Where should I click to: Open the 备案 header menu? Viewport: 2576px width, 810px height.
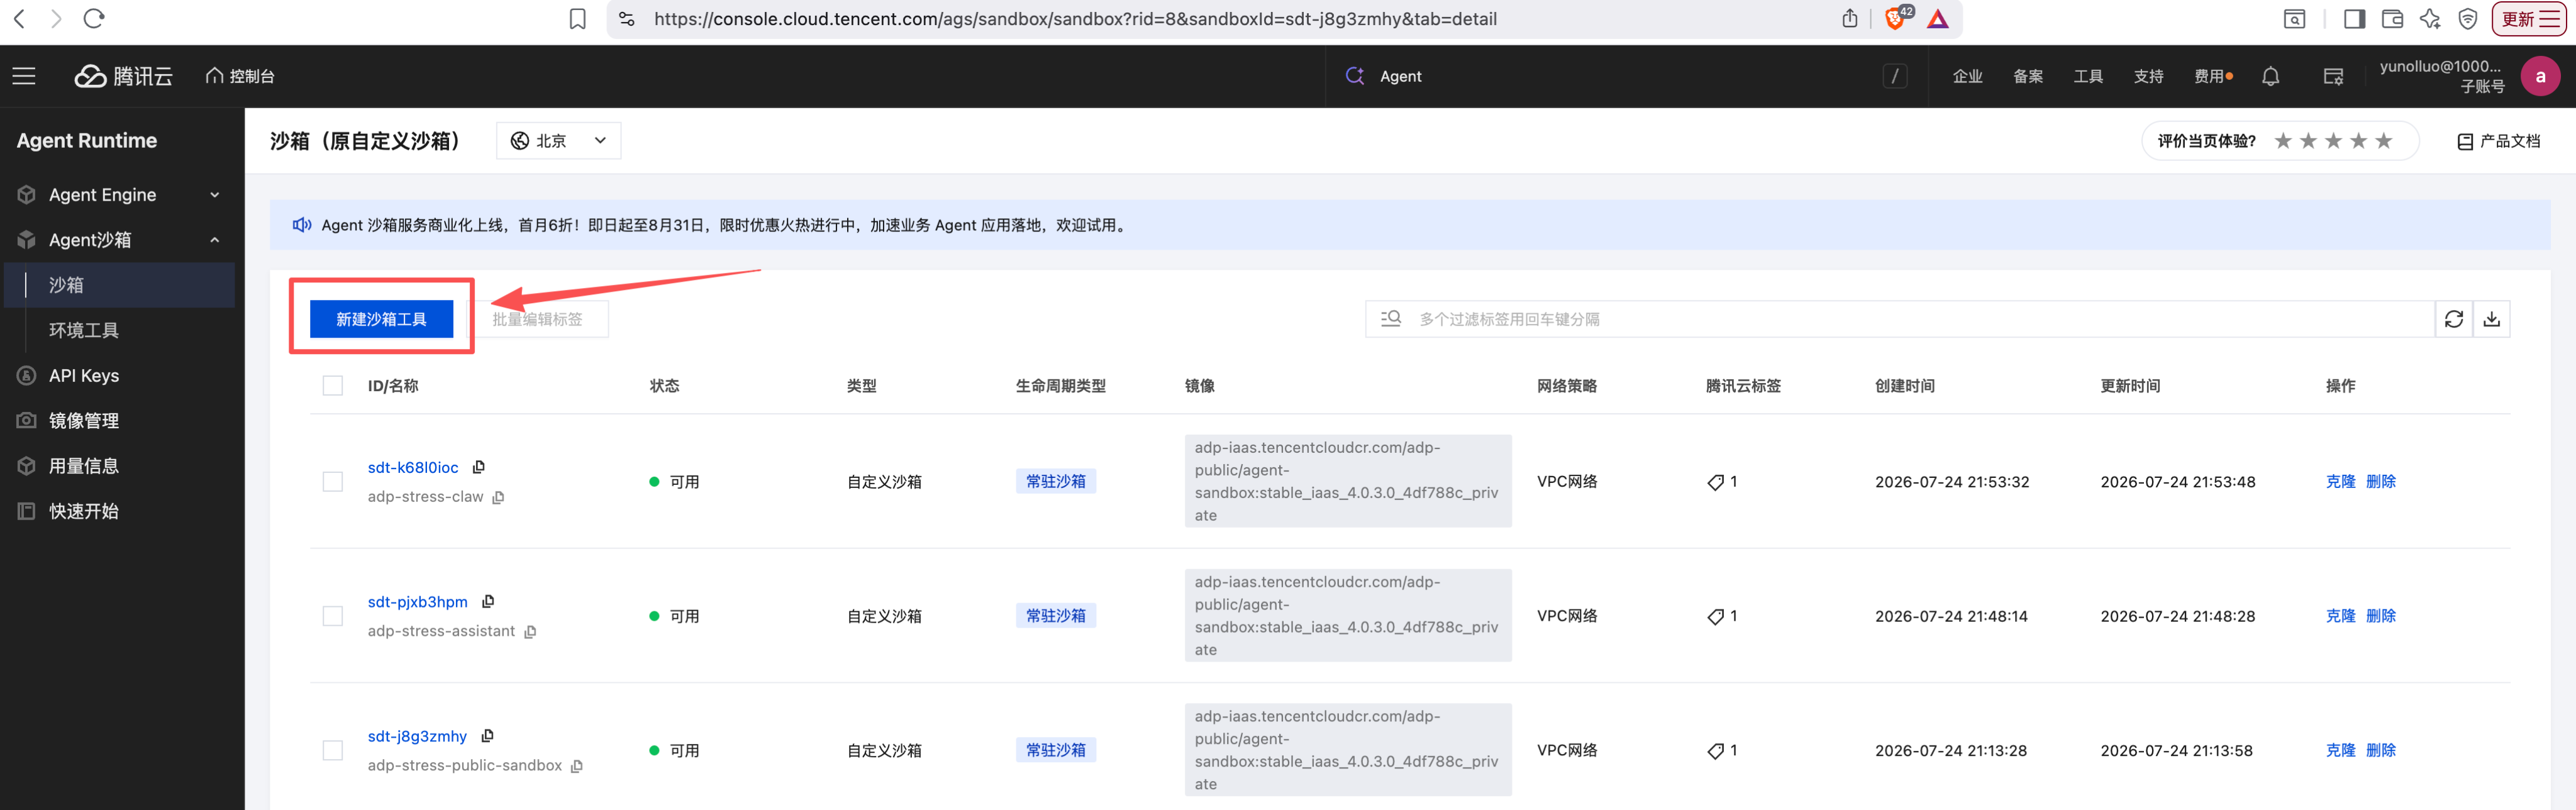pyautogui.click(x=2028, y=76)
